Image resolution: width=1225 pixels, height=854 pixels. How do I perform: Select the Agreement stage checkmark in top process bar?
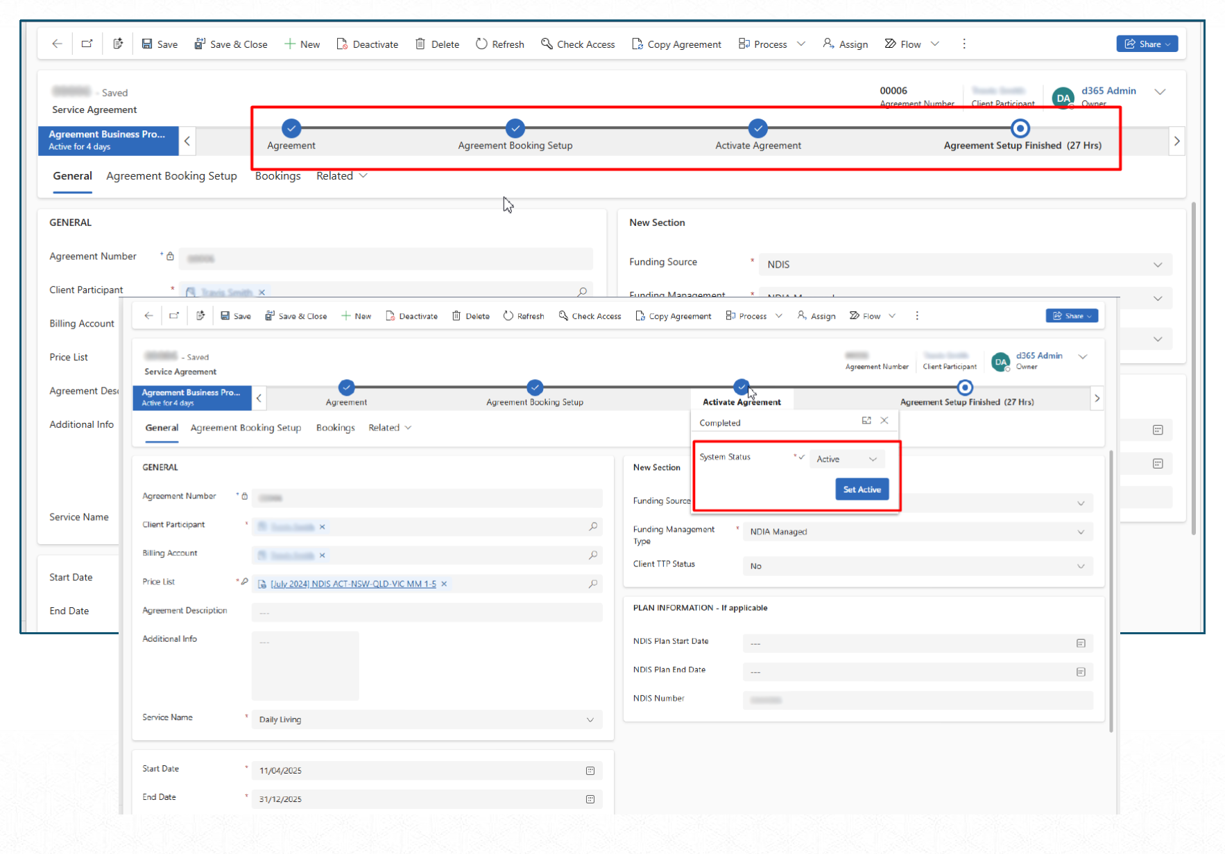pyautogui.click(x=291, y=128)
